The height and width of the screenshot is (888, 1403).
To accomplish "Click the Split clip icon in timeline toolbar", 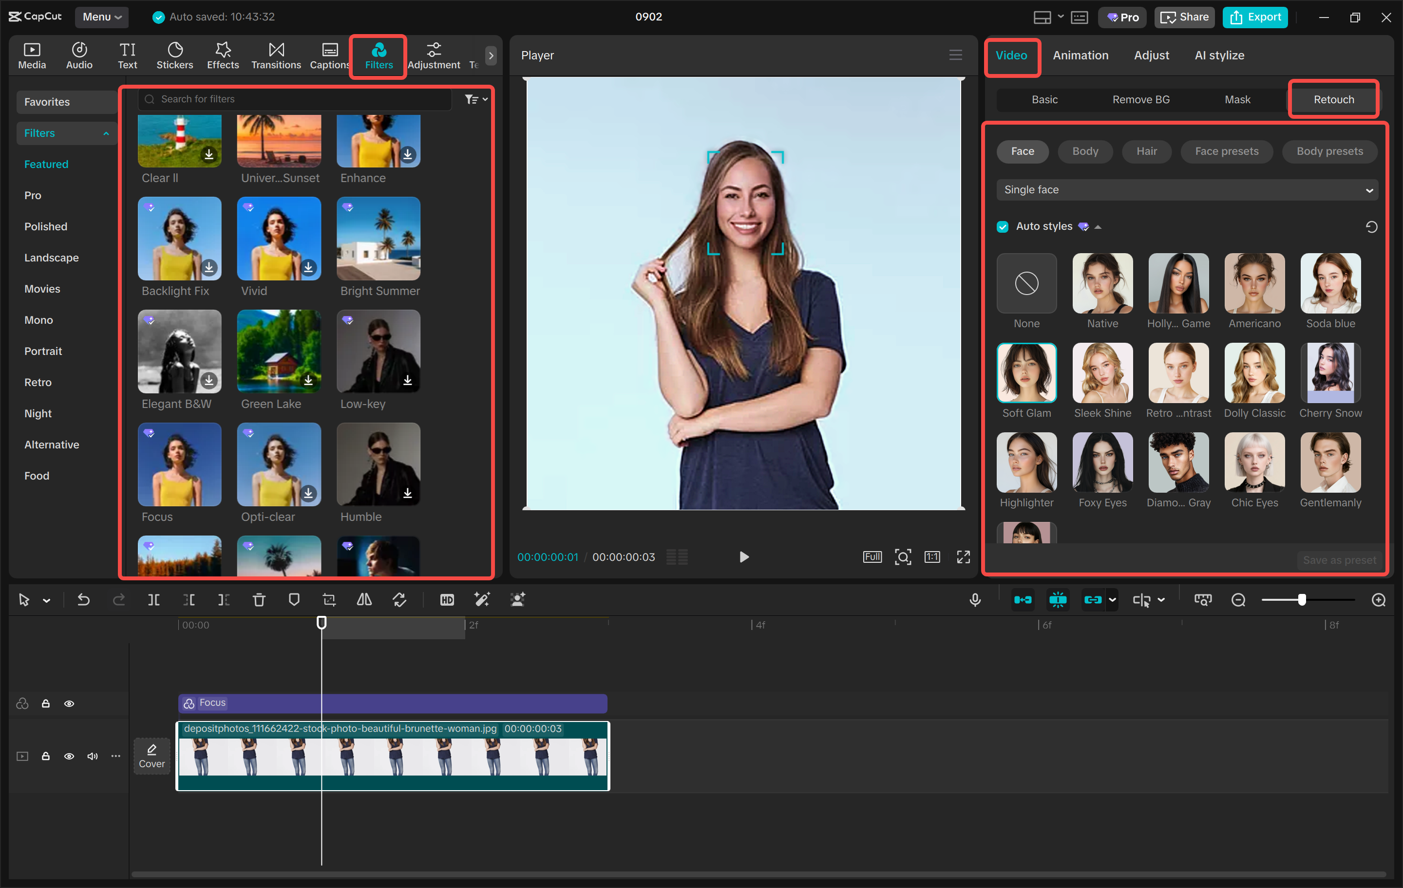I will click(x=154, y=600).
